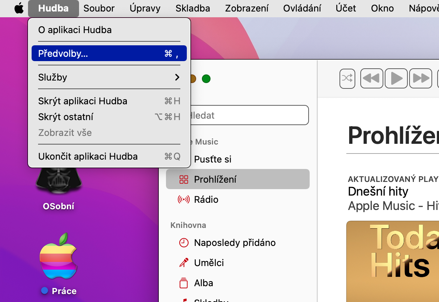Viewport: 439px width, 302px height.
Task: Select the OSobní Darth Vader desktop icon
Action: point(59,180)
